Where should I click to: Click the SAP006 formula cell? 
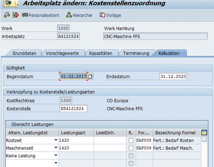click(144, 148)
